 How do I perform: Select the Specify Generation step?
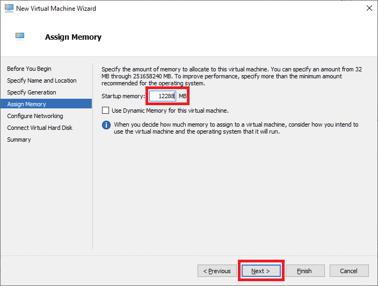coord(31,92)
